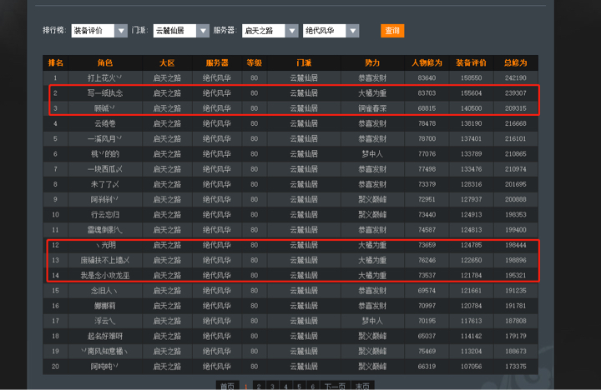Viewport: 601px width, 390px height.
Task: Click 下一页 next page link
Action: click(x=335, y=386)
